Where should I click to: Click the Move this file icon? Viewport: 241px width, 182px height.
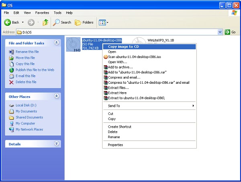pos(11,58)
